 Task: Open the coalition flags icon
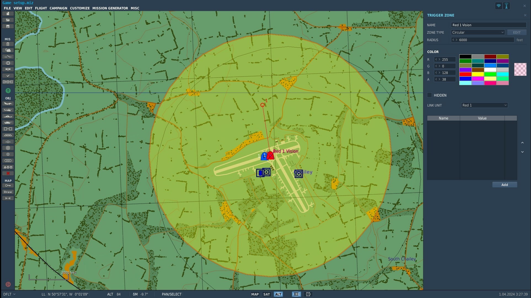click(x=8, y=69)
